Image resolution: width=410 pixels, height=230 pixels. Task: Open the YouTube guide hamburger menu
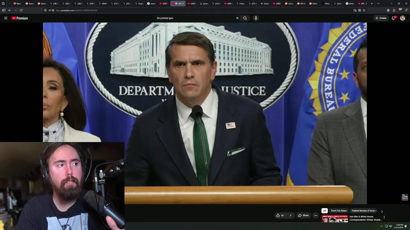(x=5, y=18)
